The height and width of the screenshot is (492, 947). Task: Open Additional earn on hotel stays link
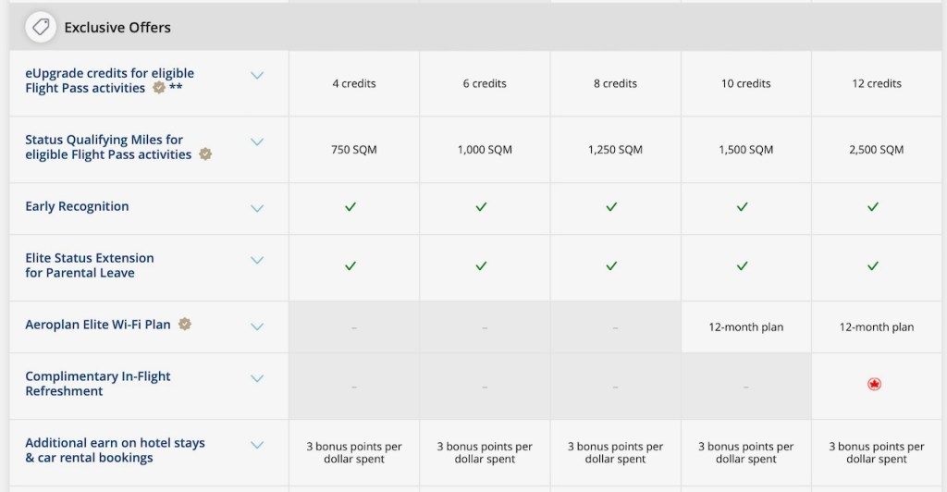(x=115, y=450)
